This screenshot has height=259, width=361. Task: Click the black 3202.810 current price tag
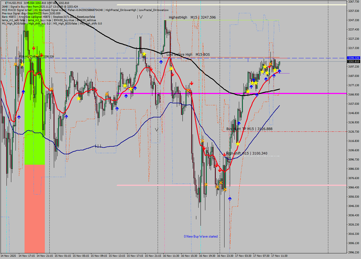coord(353,61)
